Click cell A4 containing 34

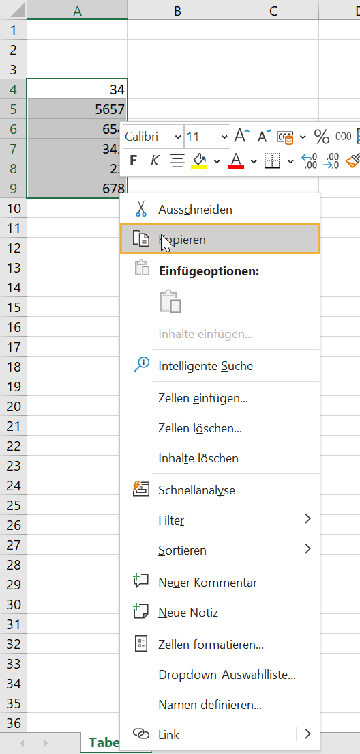coord(77,89)
